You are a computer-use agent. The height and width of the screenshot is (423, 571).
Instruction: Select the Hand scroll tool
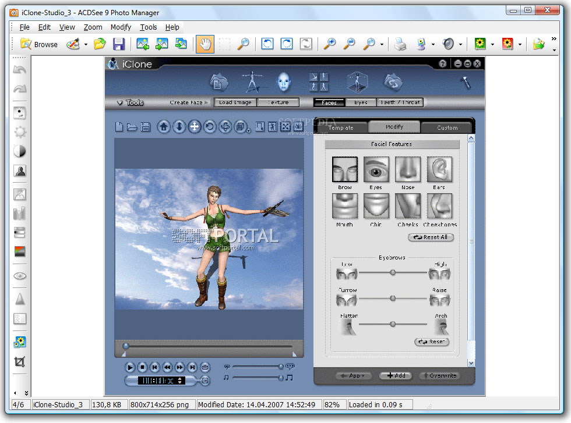pyautogui.click(x=205, y=44)
